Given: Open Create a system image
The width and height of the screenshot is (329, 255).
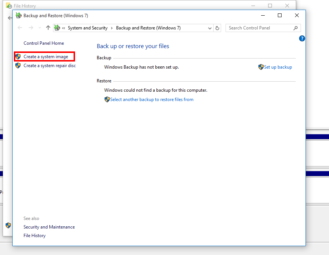Looking at the screenshot, I should tap(46, 57).
